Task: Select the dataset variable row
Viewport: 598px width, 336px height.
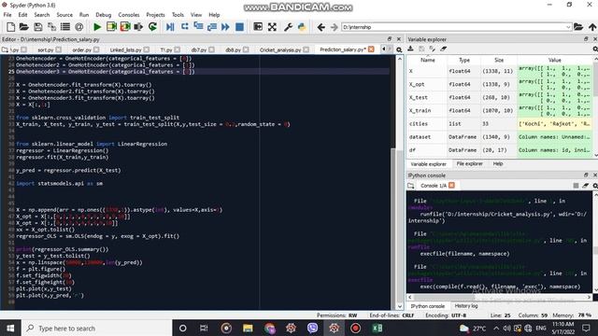Action: click(x=501, y=137)
